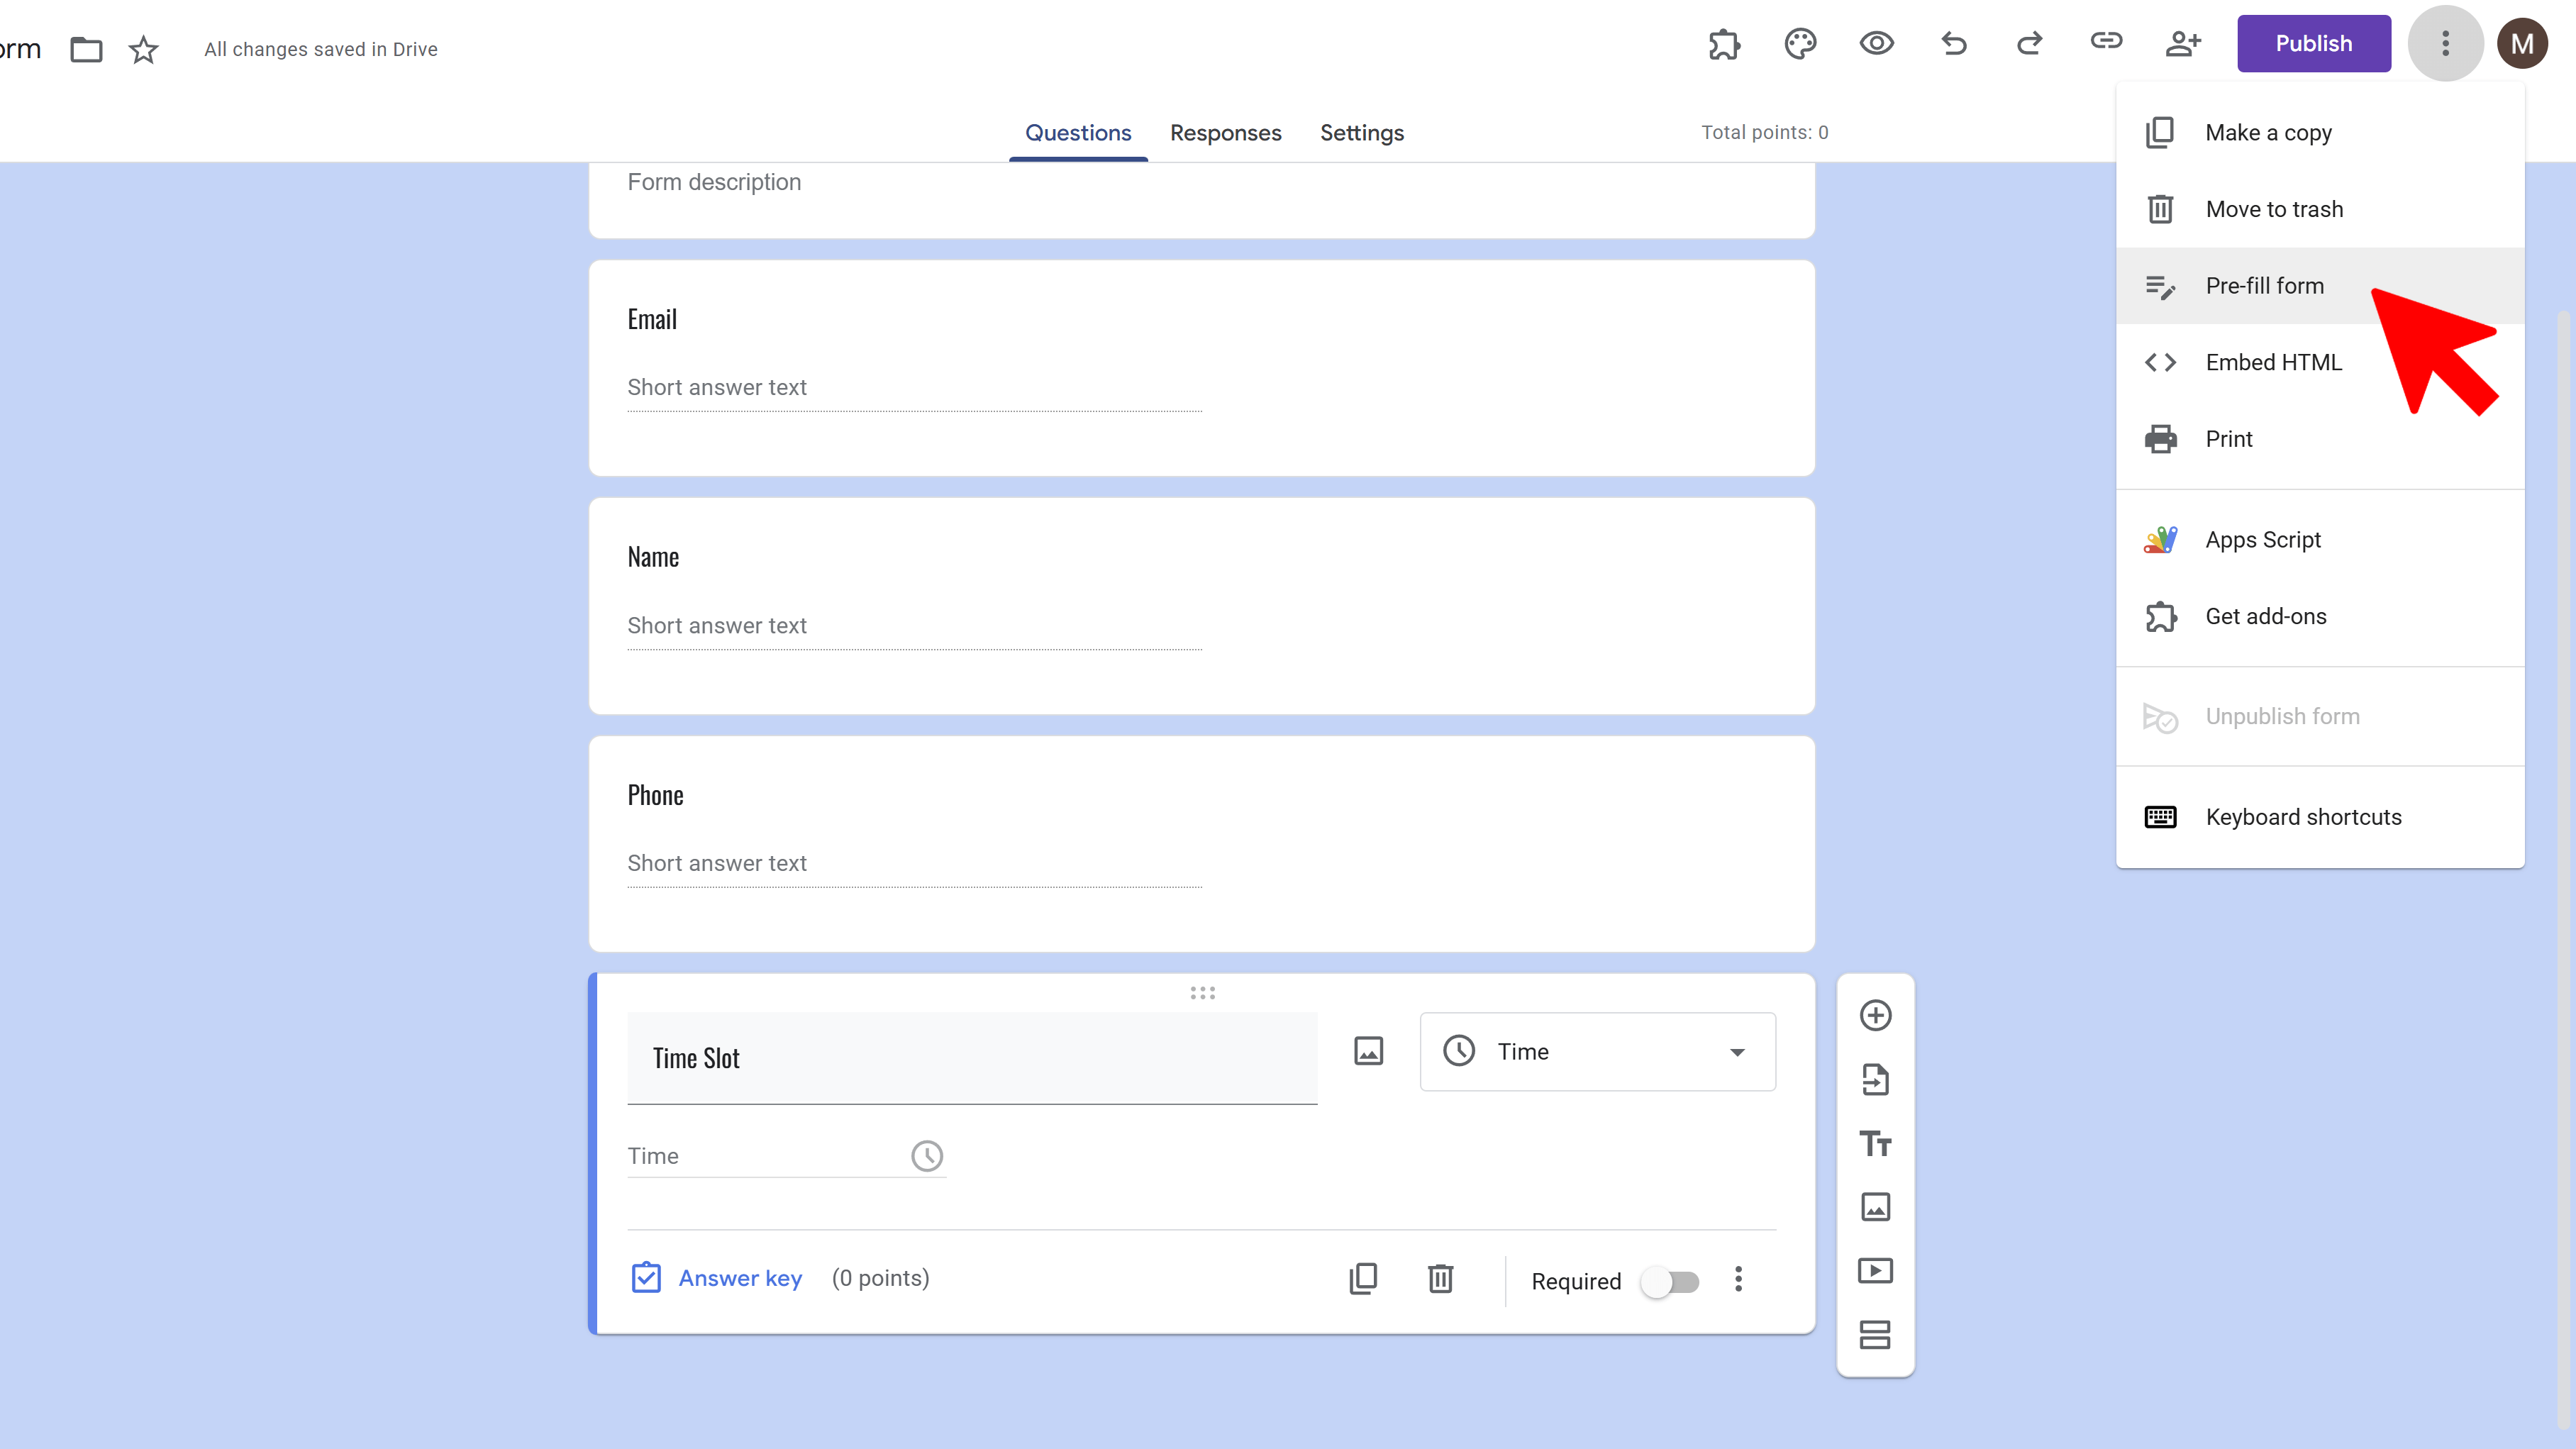2576x1449 pixels.
Task: Click the Add question plus icon
Action: pos(1875,1015)
